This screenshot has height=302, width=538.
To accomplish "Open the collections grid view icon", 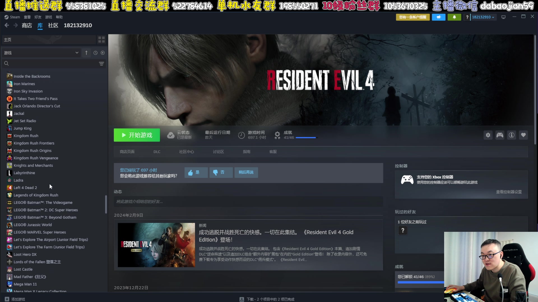I will pyautogui.click(x=101, y=40).
